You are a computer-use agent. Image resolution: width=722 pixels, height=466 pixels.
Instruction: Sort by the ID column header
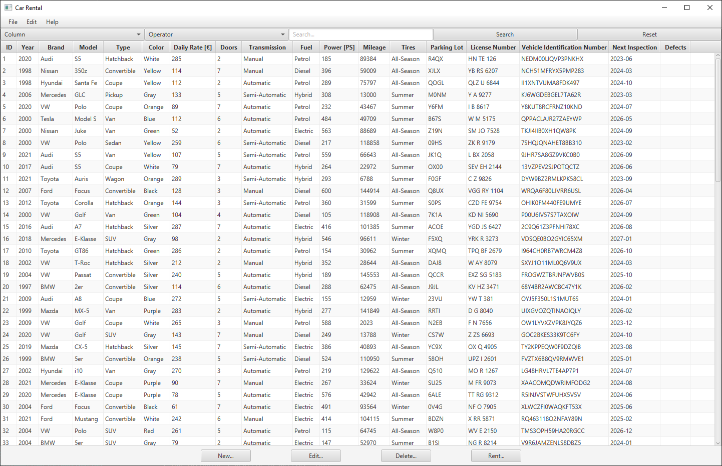tap(9, 47)
